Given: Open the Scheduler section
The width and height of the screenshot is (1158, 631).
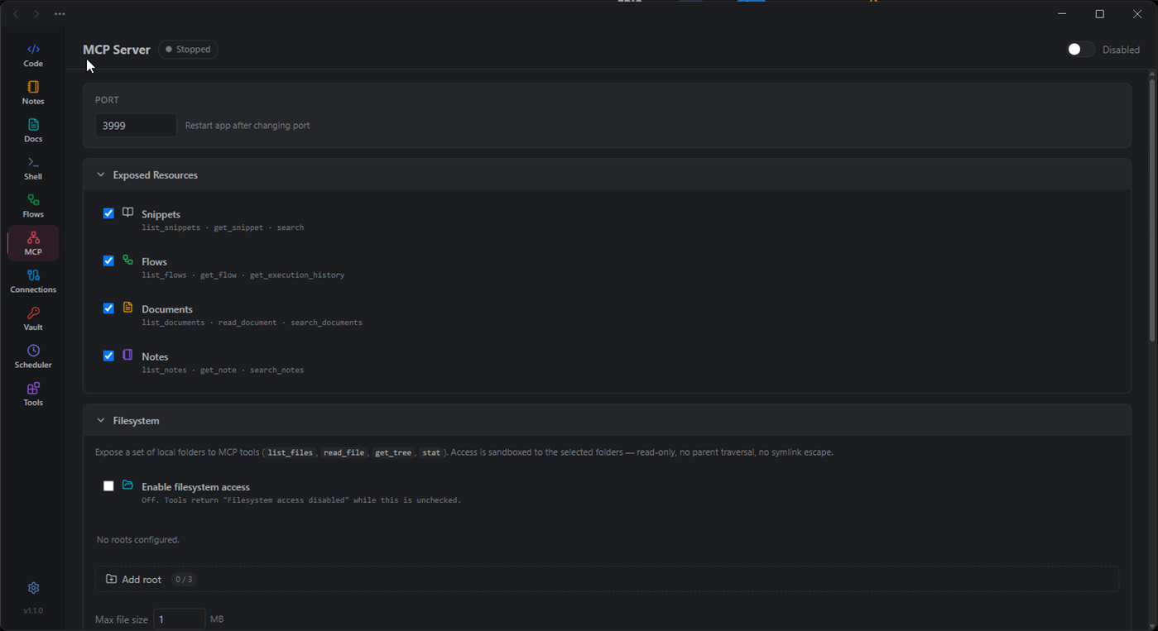Looking at the screenshot, I should 33,356.
